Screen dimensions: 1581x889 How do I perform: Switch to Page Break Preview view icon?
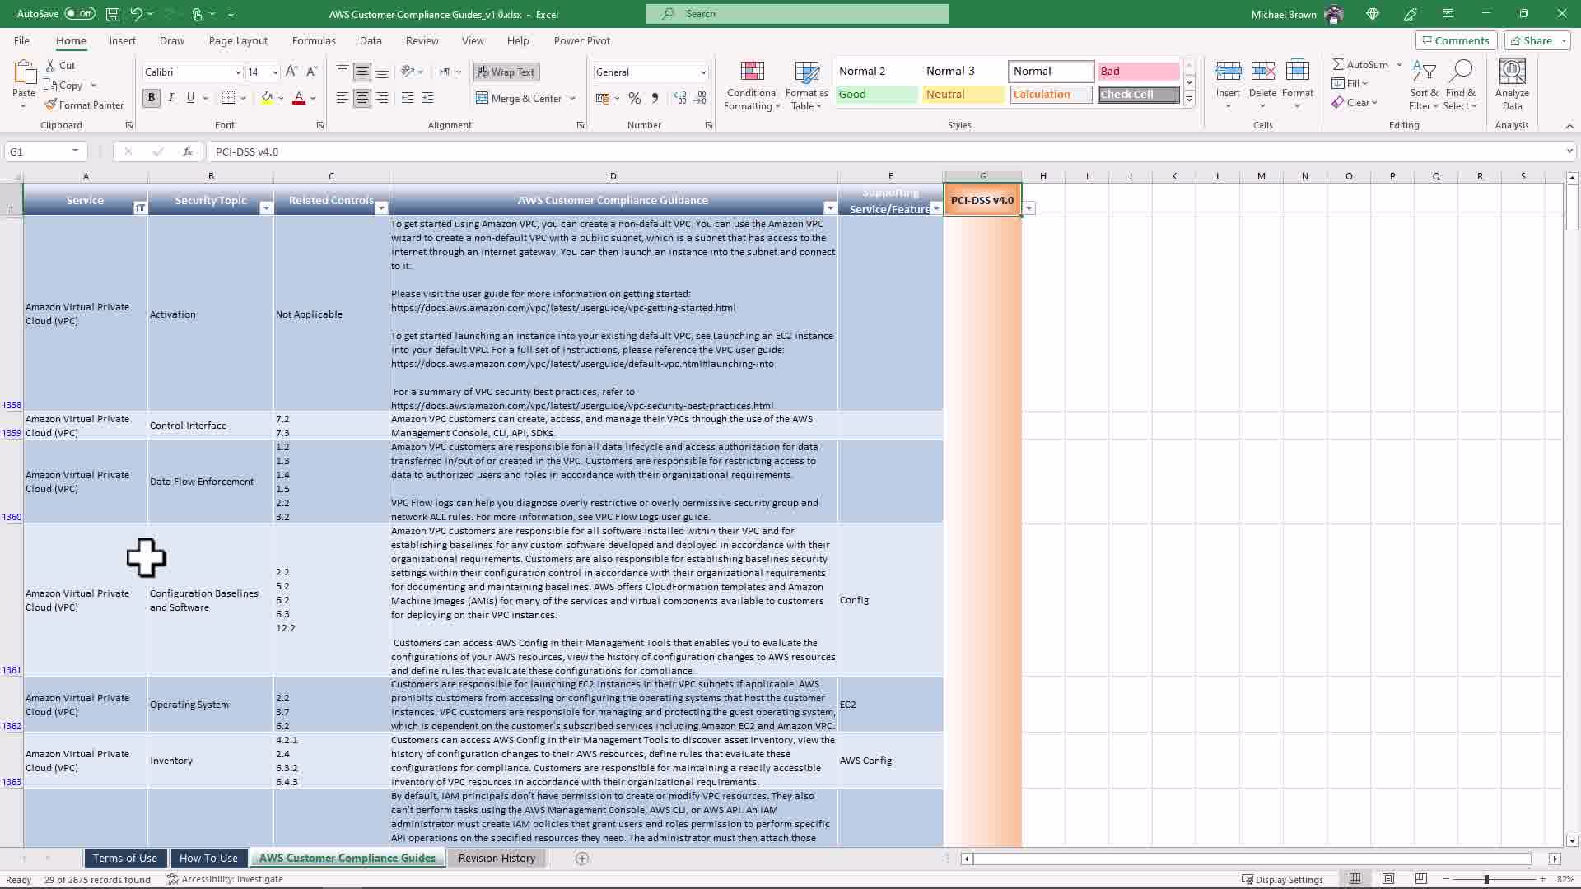tap(1421, 879)
